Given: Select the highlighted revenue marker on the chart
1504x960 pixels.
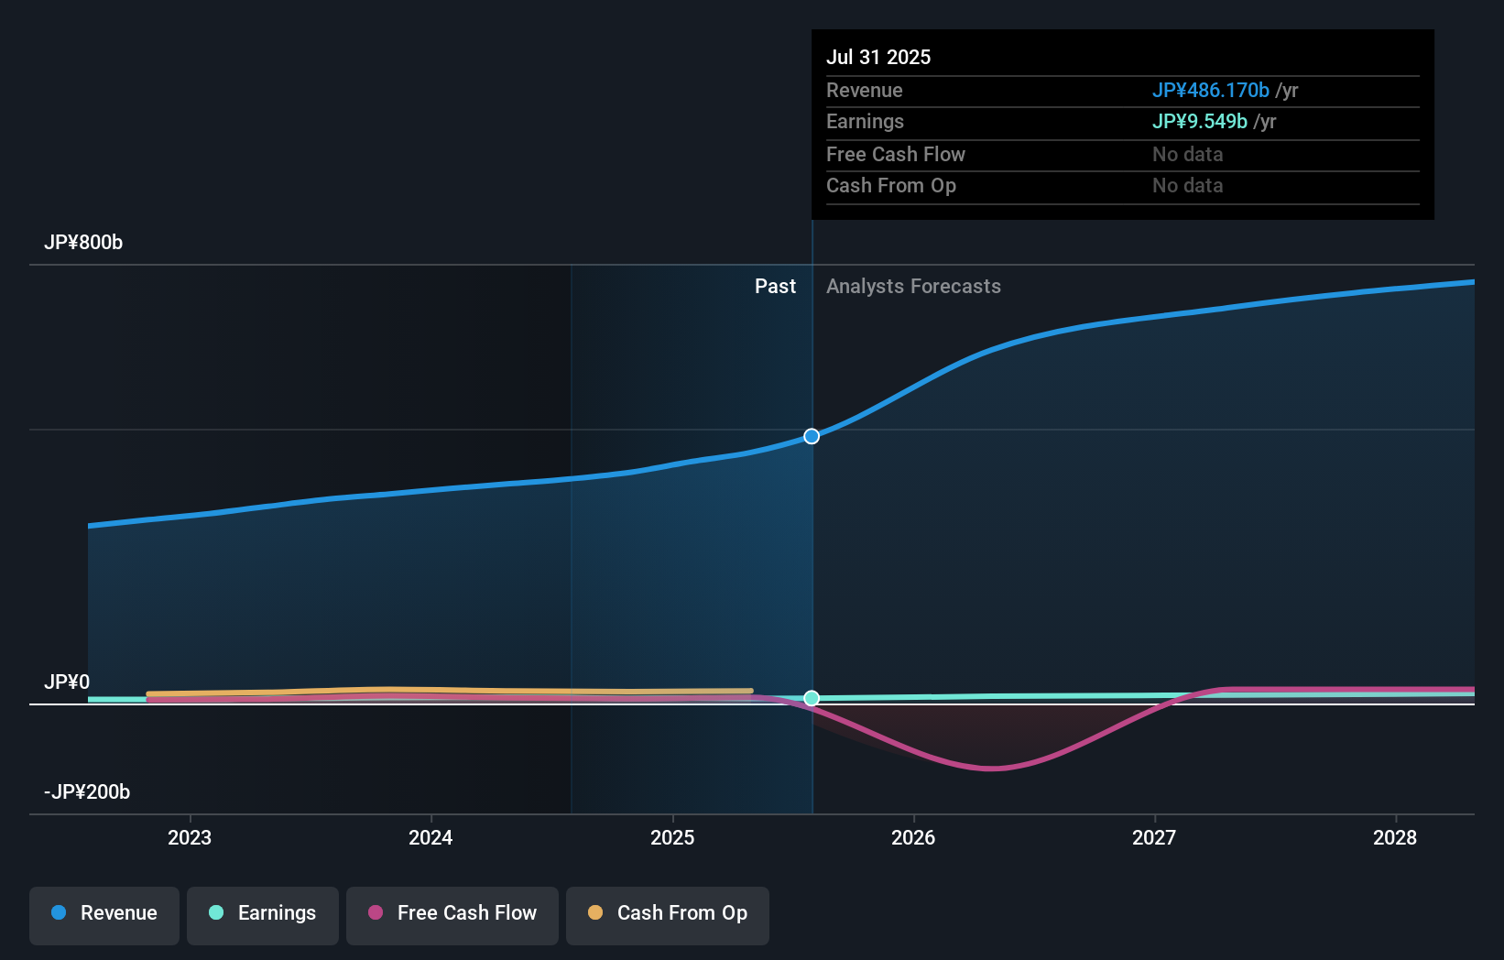Looking at the screenshot, I should [x=811, y=436].
